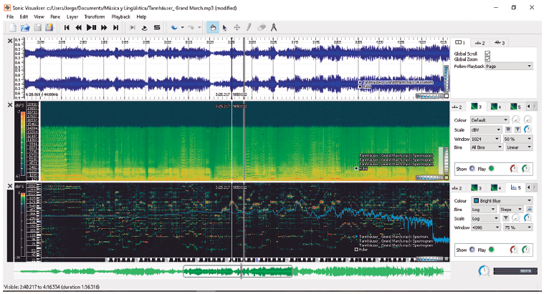Screen dimensions: 544x294
Task: Click the Play/Pause button
Action: (91, 27)
